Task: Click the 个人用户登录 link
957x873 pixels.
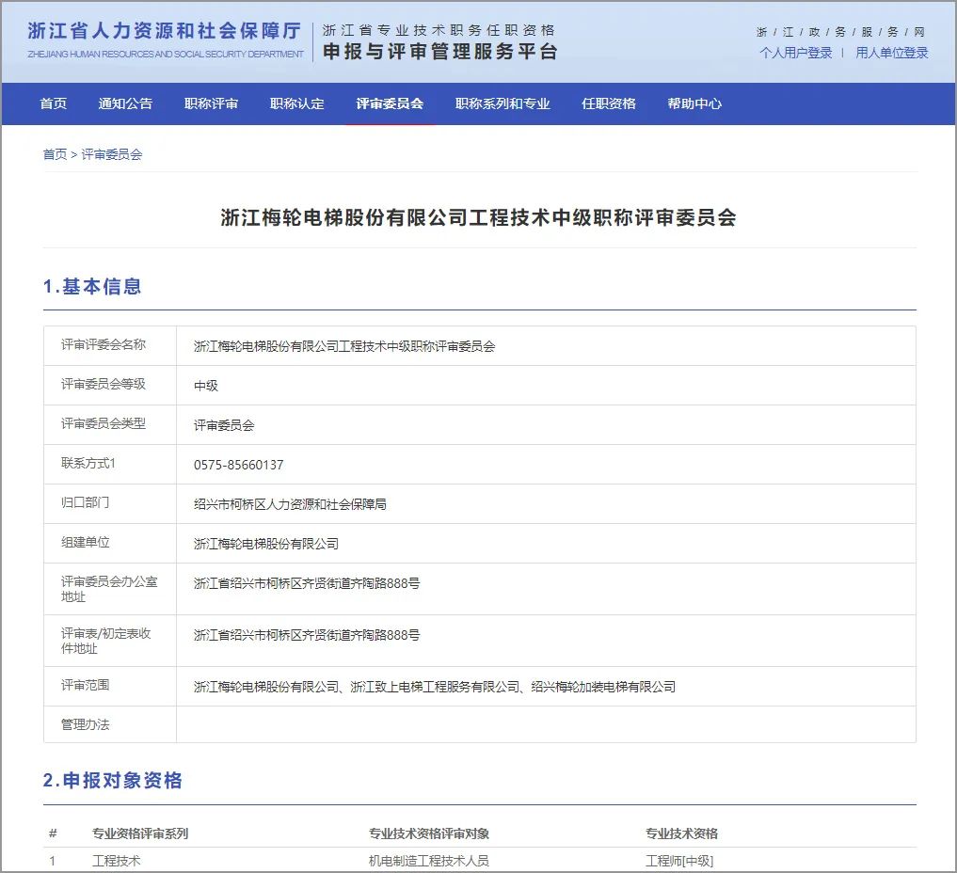Action: tap(796, 53)
